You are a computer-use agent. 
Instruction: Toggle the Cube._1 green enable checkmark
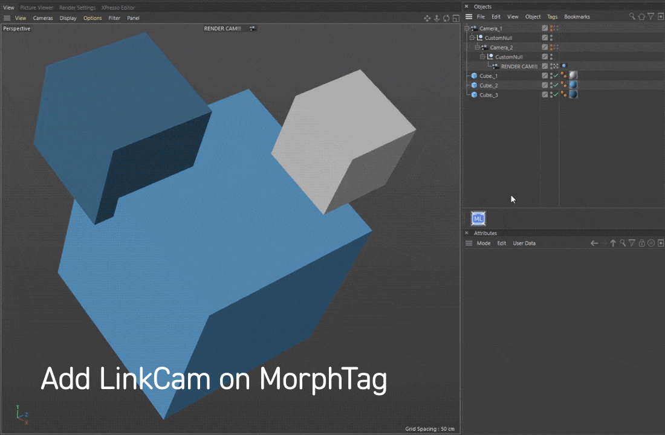(x=556, y=76)
